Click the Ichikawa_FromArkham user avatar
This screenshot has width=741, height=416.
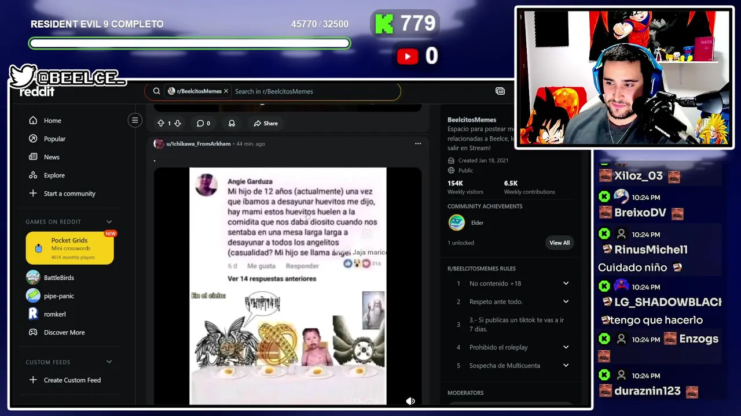point(159,144)
